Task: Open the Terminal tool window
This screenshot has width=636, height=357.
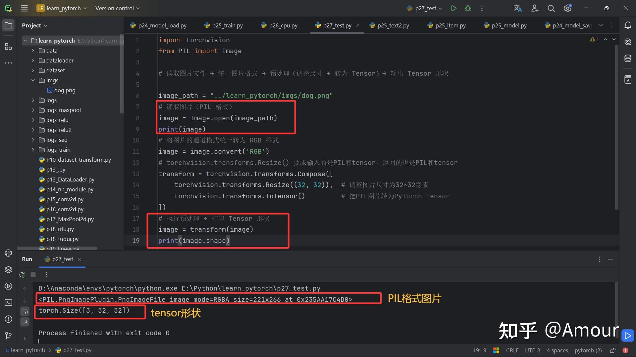Action: click(8, 302)
